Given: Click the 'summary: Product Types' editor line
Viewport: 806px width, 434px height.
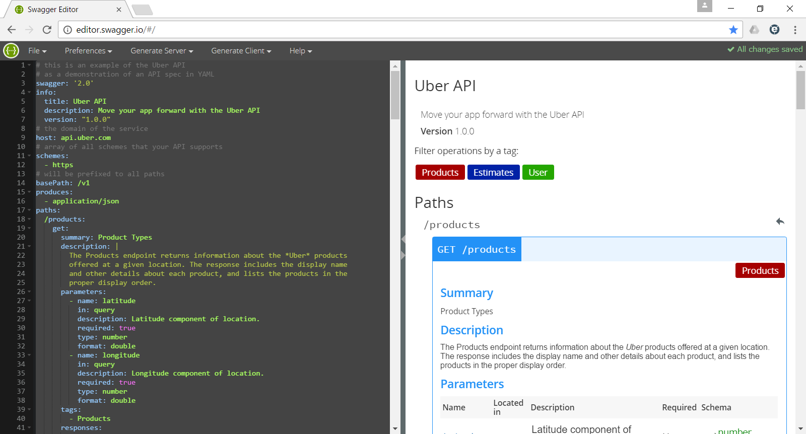Looking at the screenshot, I should pyautogui.click(x=106, y=237).
